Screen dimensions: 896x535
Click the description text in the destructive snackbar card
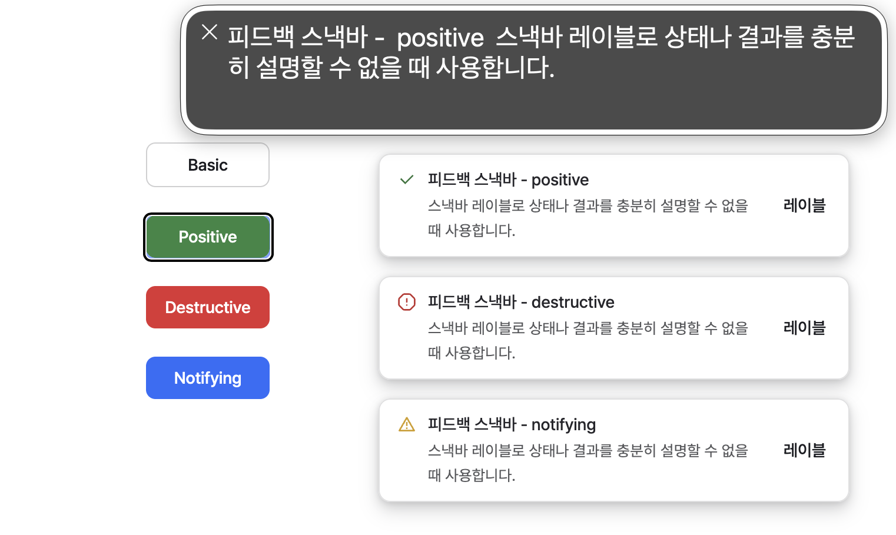588,340
